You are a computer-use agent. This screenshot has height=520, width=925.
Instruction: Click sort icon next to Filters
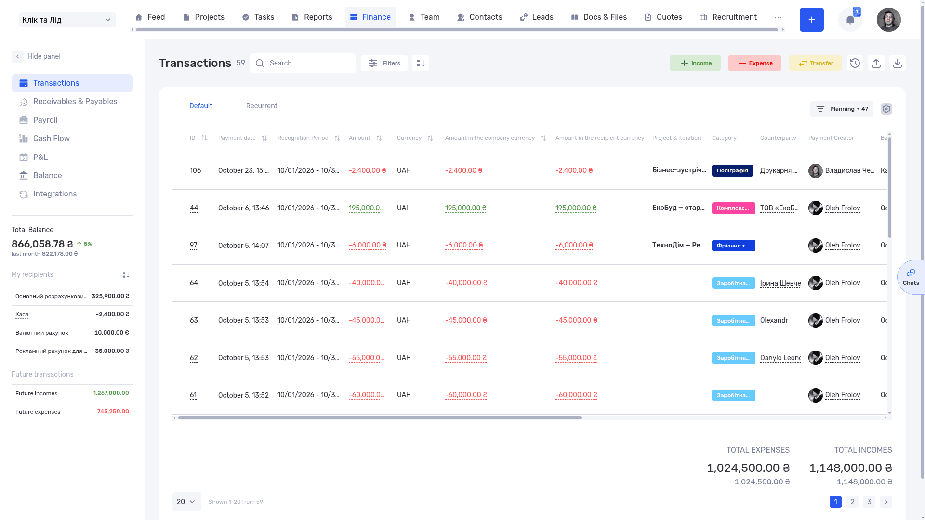pos(421,63)
